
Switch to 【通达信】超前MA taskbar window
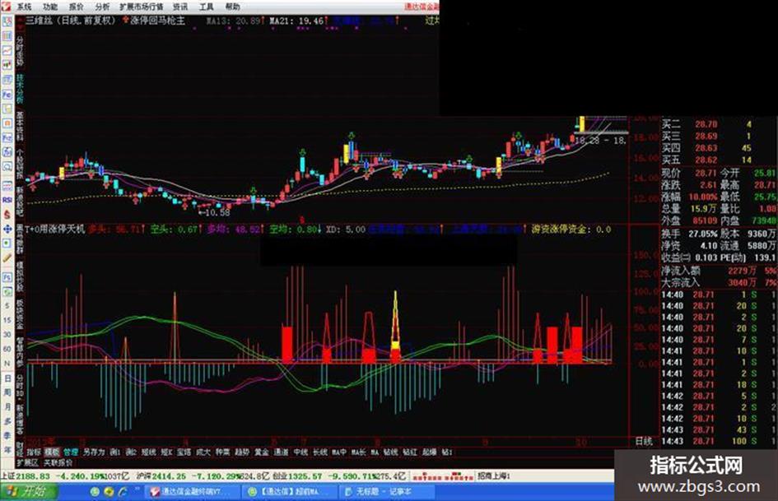(x=289, y=492)
